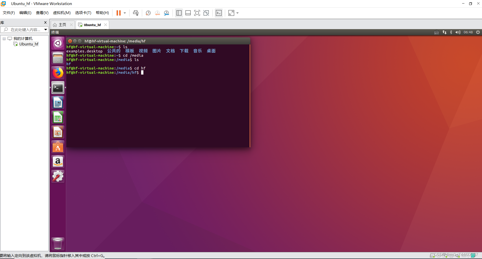
Task: Open the Ubuntu Dash search
Action: 58,43
